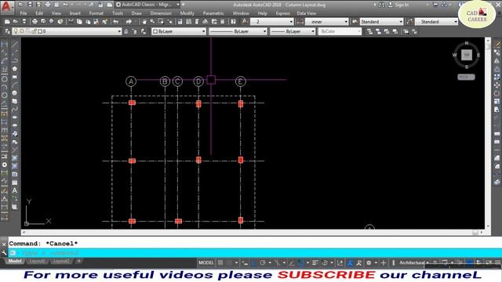The height and width of the screenshot is (282, 502).
Task: Open the Draw menu
Action: click(136, 13)
